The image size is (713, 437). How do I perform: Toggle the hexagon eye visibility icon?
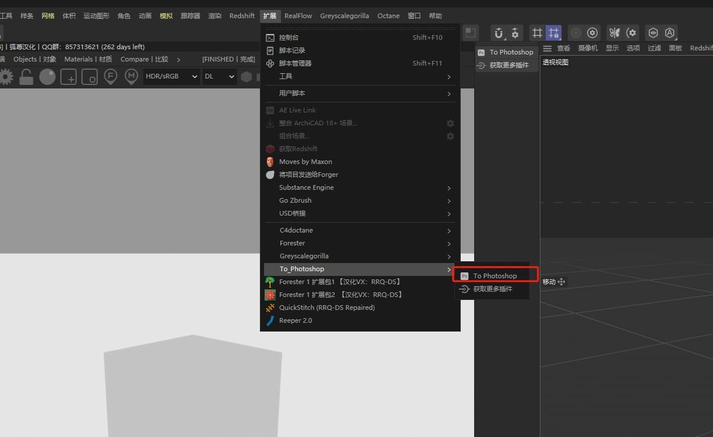pos(653,33)
